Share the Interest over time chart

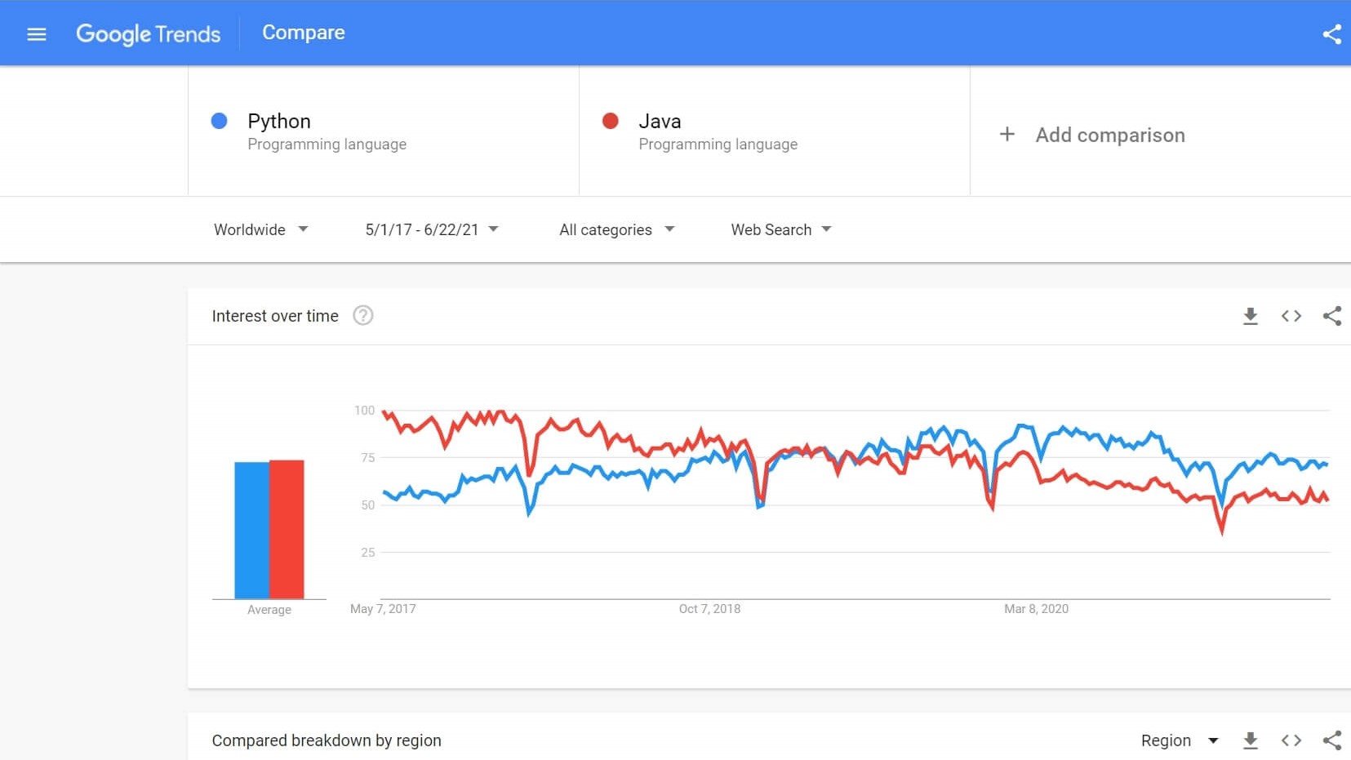pos(1331,316)
